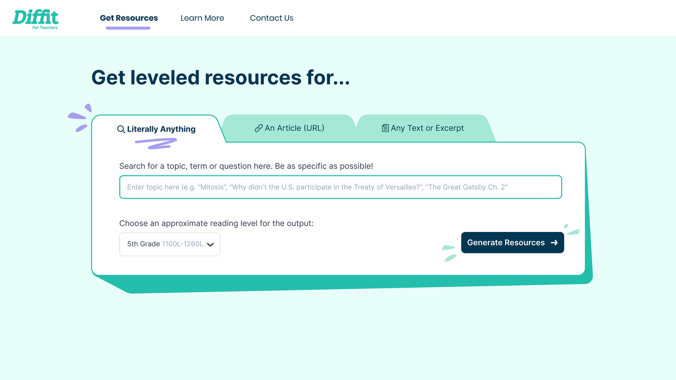Screen dimensions: 676x380
Task: Switch to the An Article (URL) tab
Action: (289, 128)
